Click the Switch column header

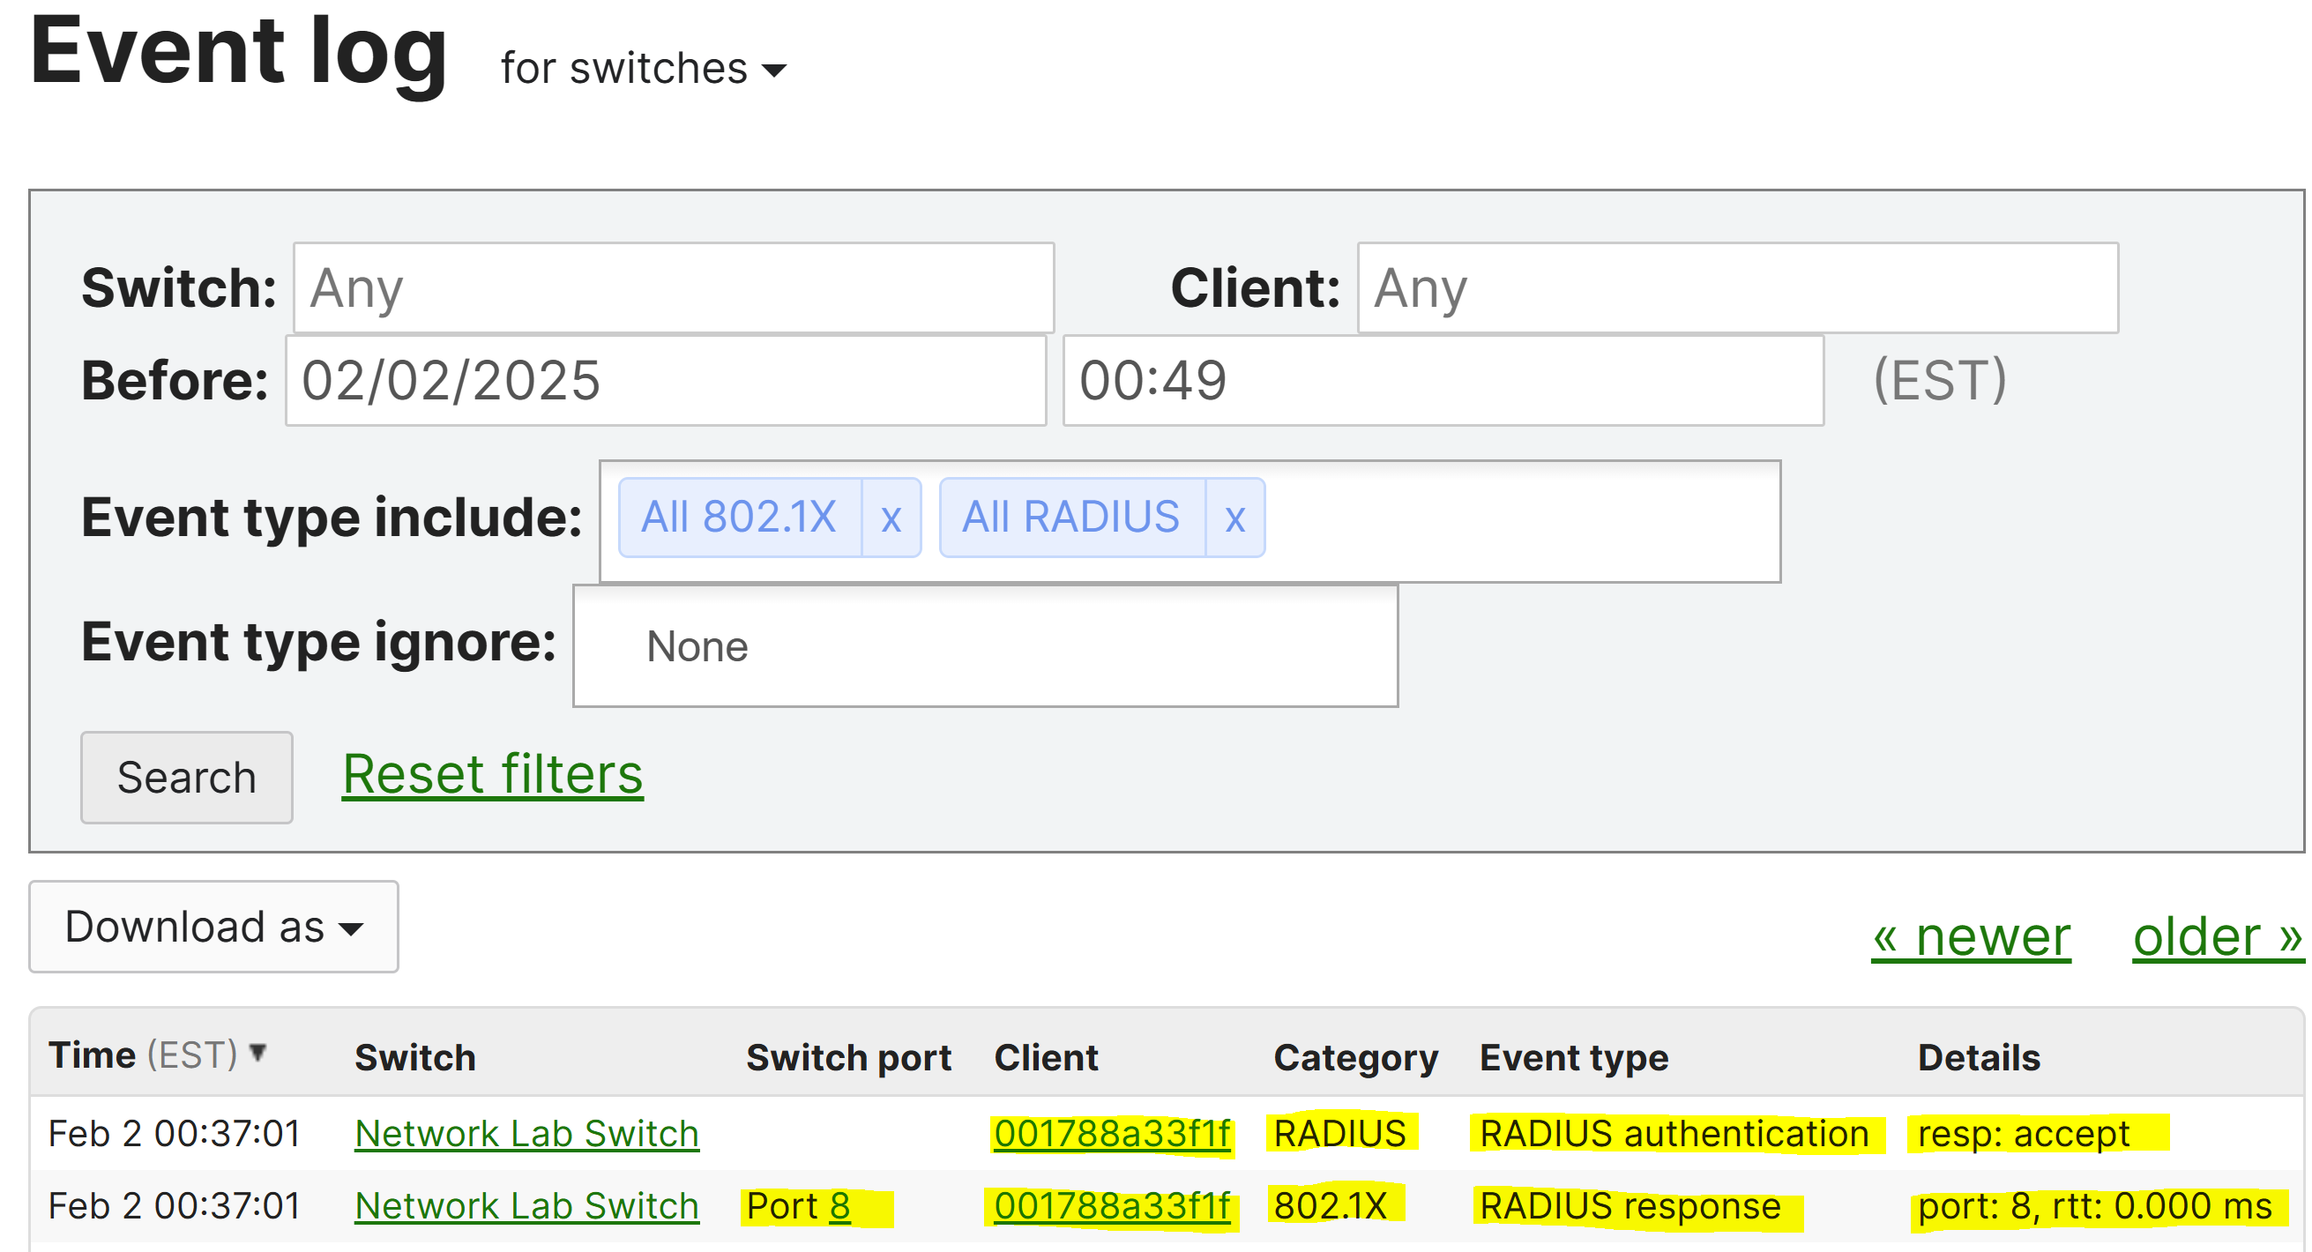click(x=414, y=1057)
